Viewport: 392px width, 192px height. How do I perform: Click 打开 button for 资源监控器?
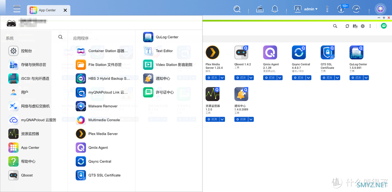[x=212, y=119]
